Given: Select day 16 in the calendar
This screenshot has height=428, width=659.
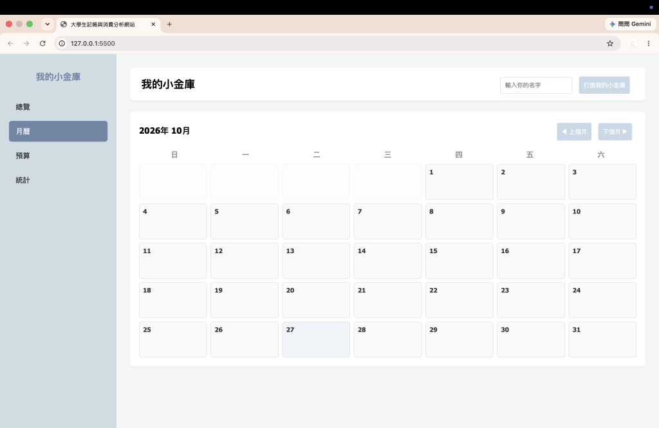Looking at the screenshot, I should [x=531, y=260].
